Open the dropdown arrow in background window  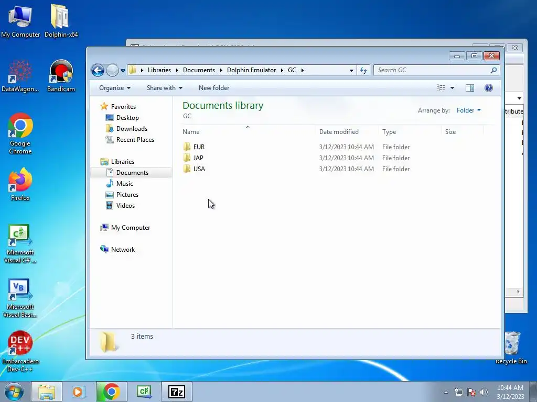click(519, 98)
